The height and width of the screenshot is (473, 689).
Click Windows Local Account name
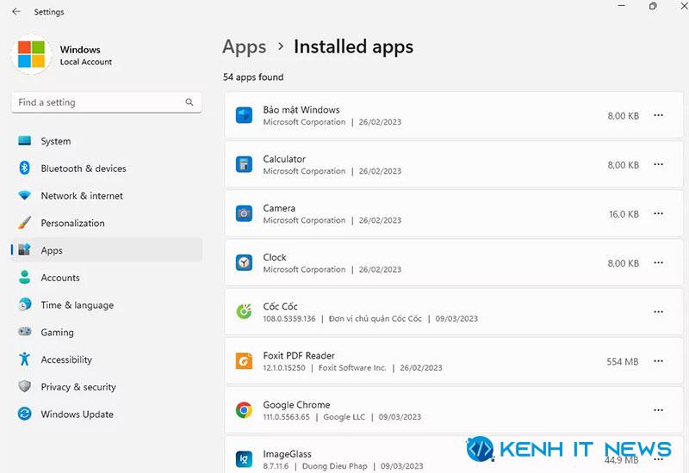click(85, 55)
